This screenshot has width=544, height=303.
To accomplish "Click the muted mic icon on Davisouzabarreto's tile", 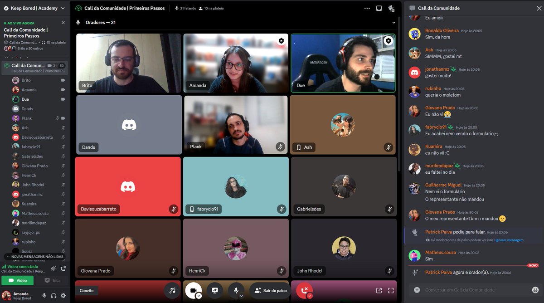I will pyautogui.click(x=173, y=209).
